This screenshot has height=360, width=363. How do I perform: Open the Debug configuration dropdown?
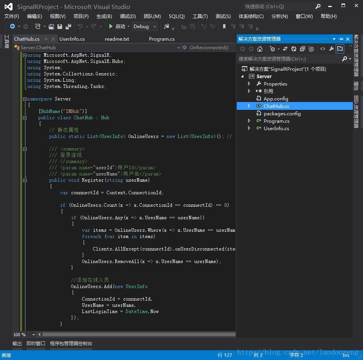(155, 27)
